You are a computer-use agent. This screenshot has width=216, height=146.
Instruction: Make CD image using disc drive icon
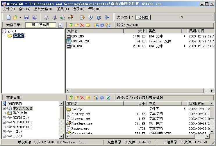coord(46,17)
